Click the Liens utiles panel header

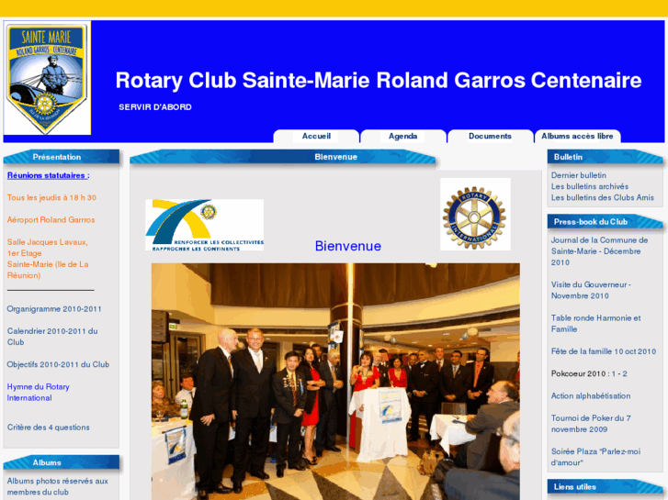(x=605, y=486)
